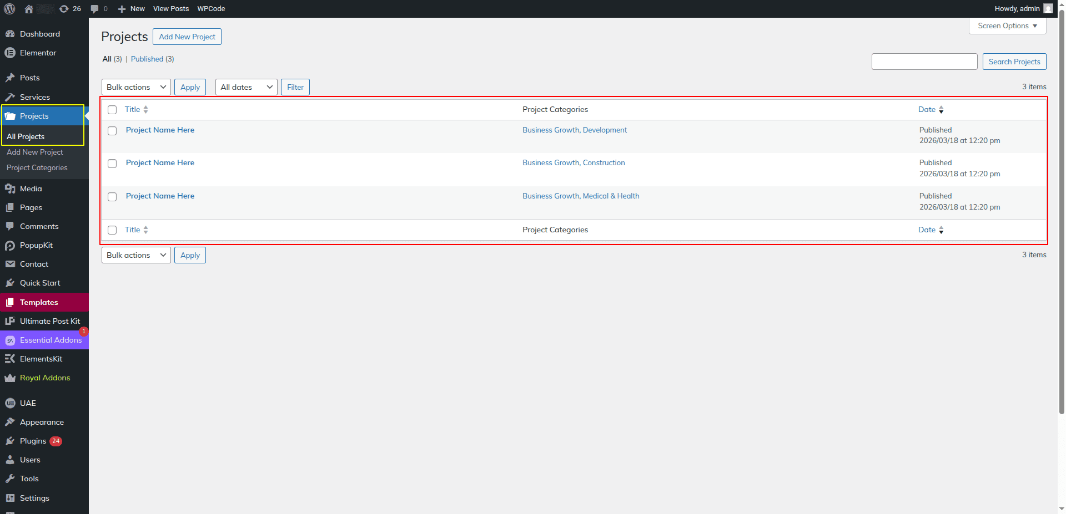Open the Medical & Health category link

pos(611,196)
